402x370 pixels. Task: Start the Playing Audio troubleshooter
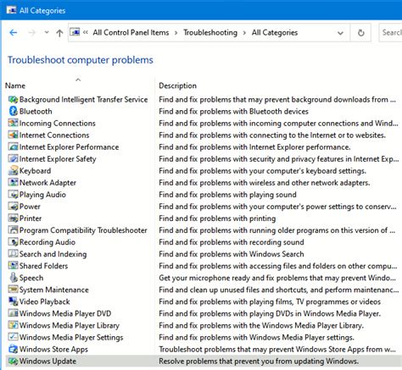(x=42, y=195)
